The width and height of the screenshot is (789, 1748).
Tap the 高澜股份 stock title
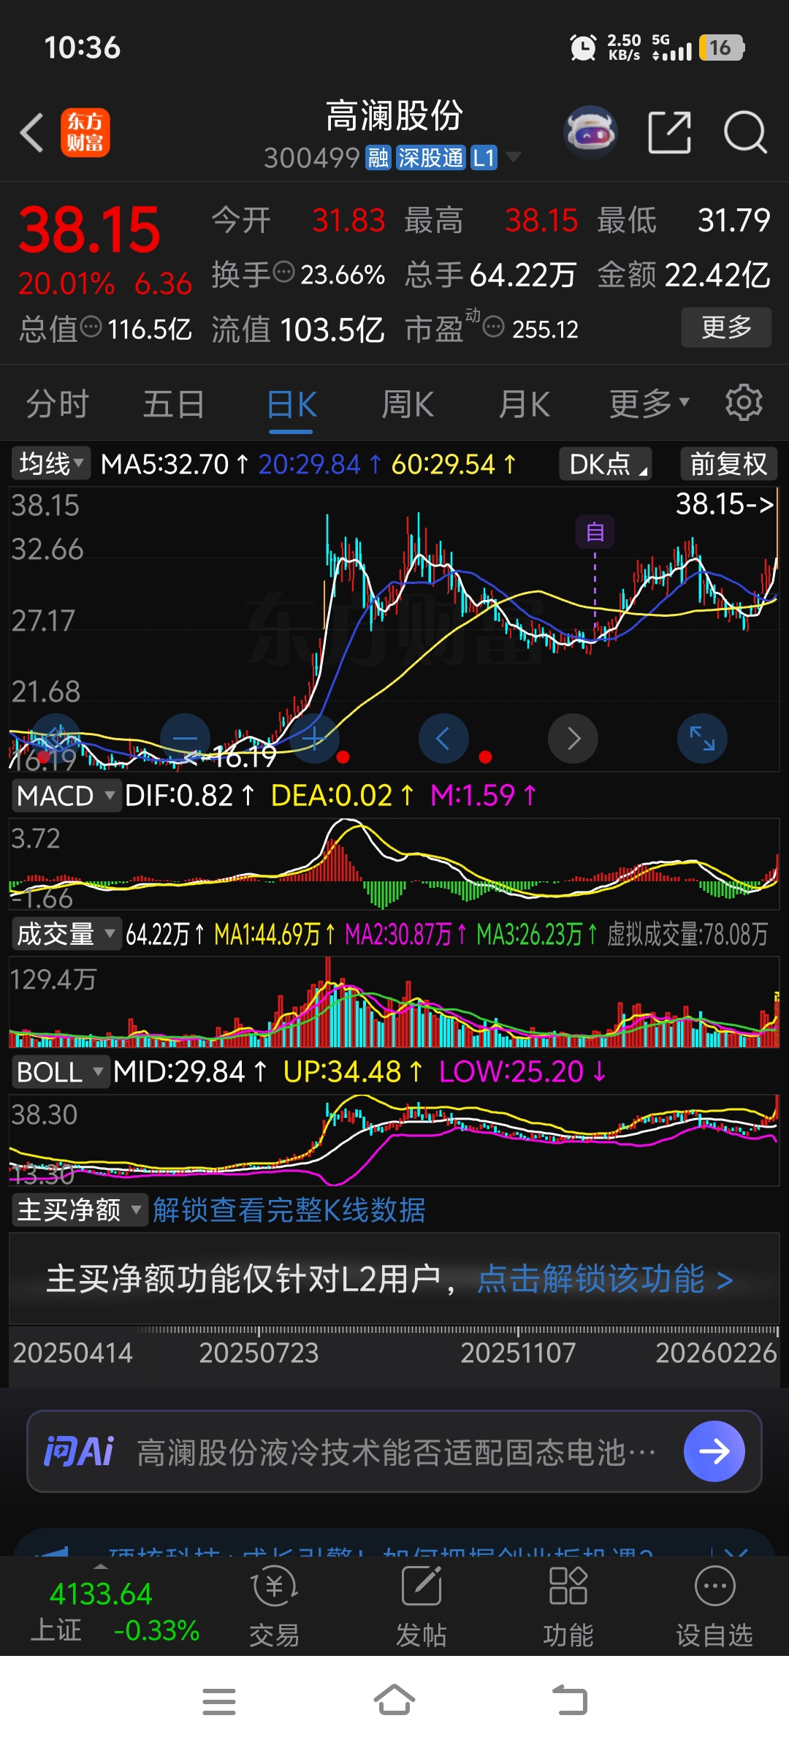tap(394, 116)
